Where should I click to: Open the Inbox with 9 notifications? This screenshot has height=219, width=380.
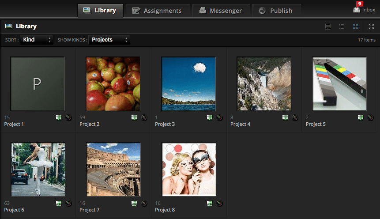pyautogui.click(x=364, y=9)
